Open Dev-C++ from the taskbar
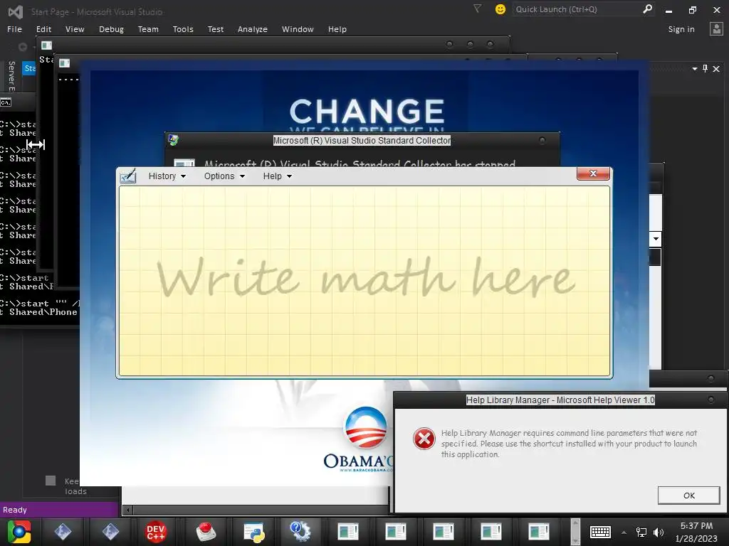The height and width of the screenshot is (546, 729). 156,532
